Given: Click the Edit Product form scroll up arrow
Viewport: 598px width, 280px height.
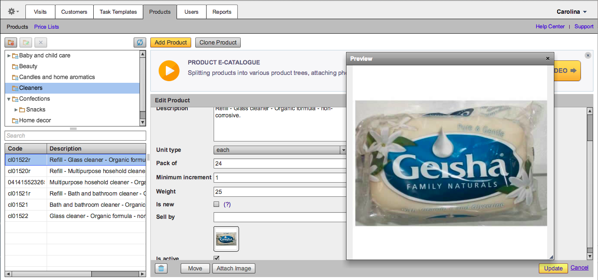Looking at the screenshot, I should [x=590, y=111].
